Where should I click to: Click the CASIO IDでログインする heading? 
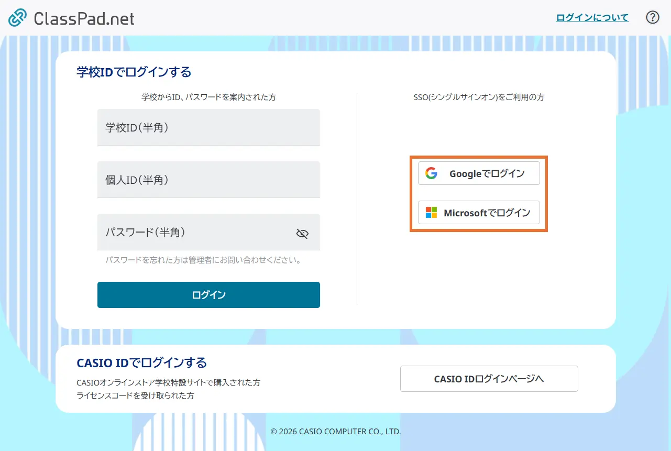pos(141,362)
